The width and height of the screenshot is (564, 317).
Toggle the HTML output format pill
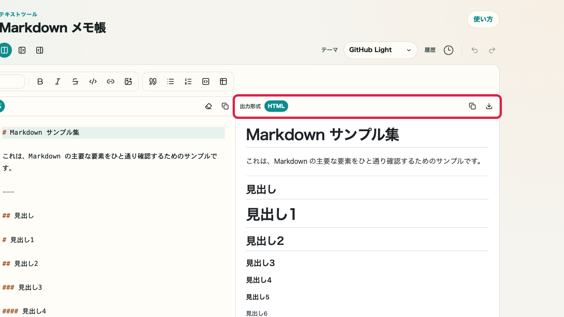pos(276,106)
